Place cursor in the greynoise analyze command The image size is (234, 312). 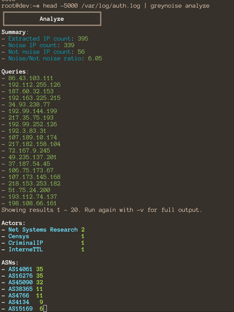(x=180, y=6)
